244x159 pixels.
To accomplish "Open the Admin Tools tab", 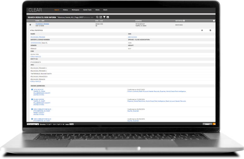I will (87, 10).
